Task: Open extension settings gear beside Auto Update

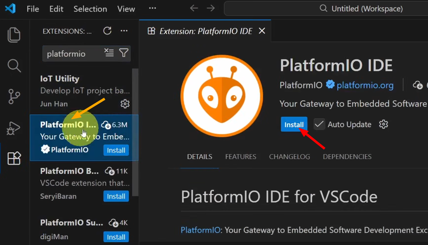Action: tap(384, 124)
